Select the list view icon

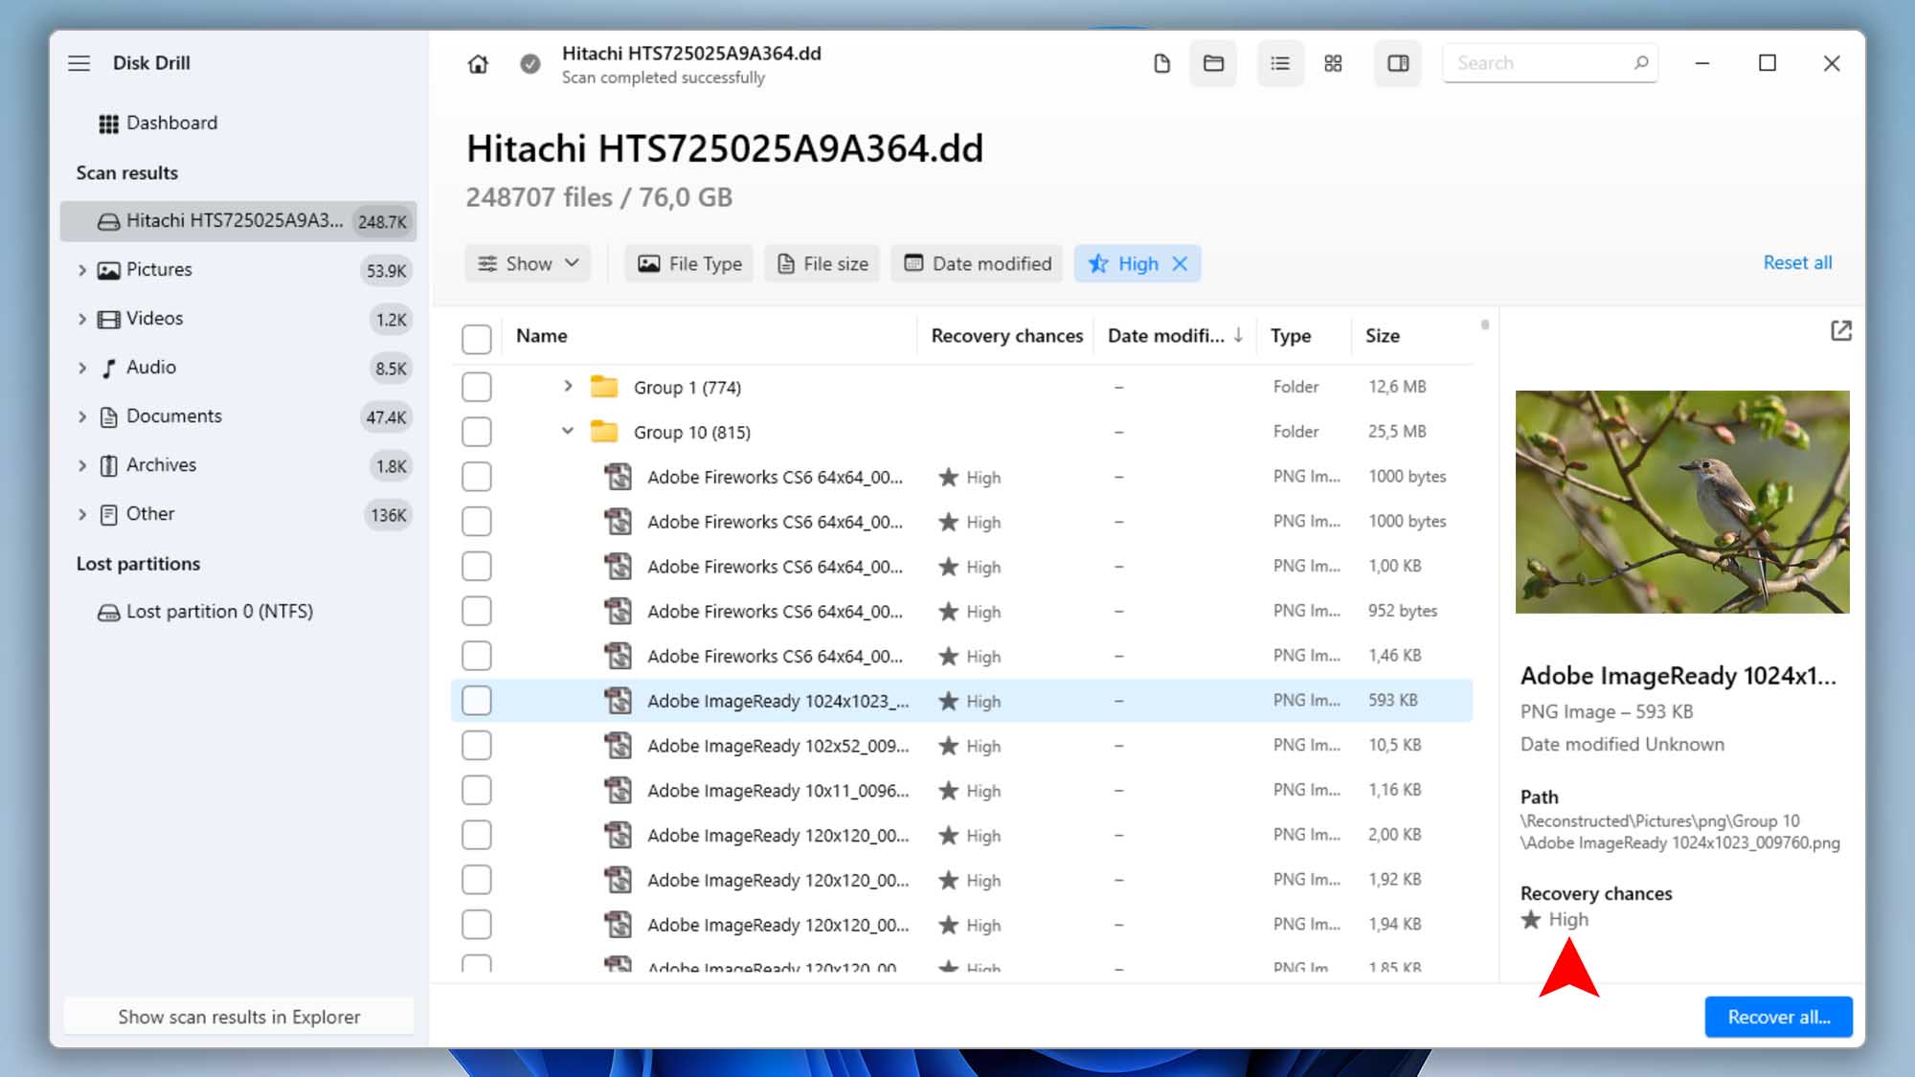tap(1280, 63)
